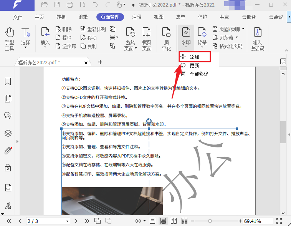
Task: Move pages with 移动
Action: click(89, 38)
